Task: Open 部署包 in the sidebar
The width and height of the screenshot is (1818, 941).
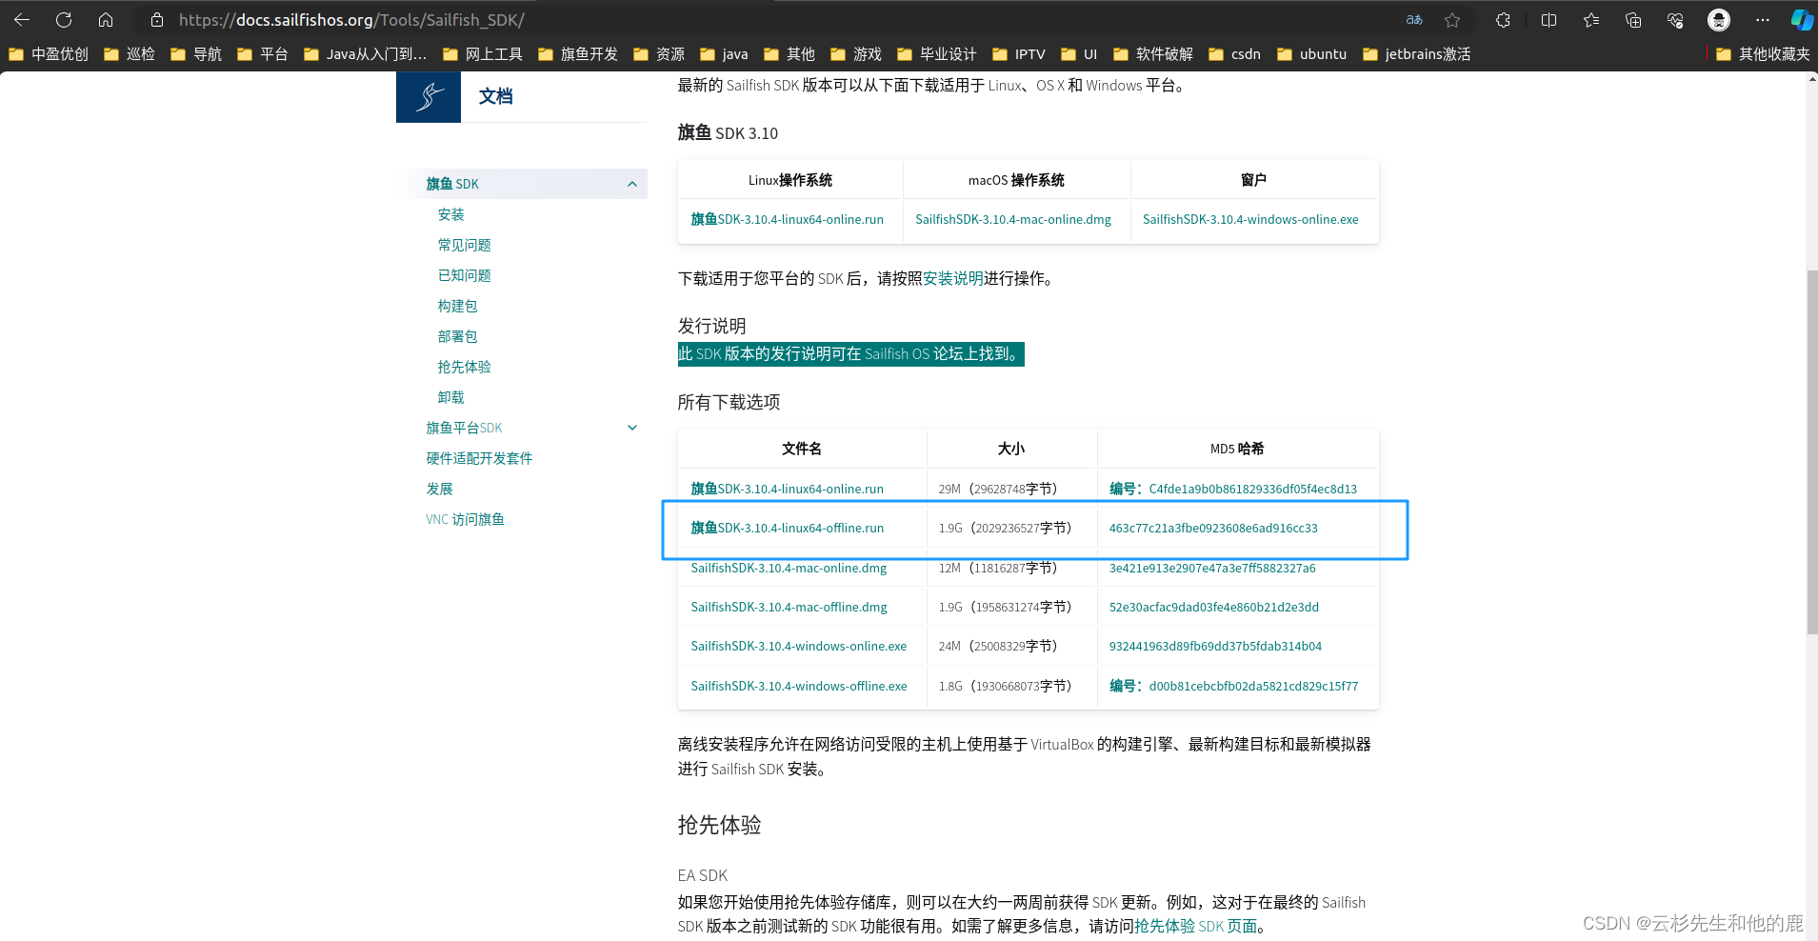Action: point(458,336)
